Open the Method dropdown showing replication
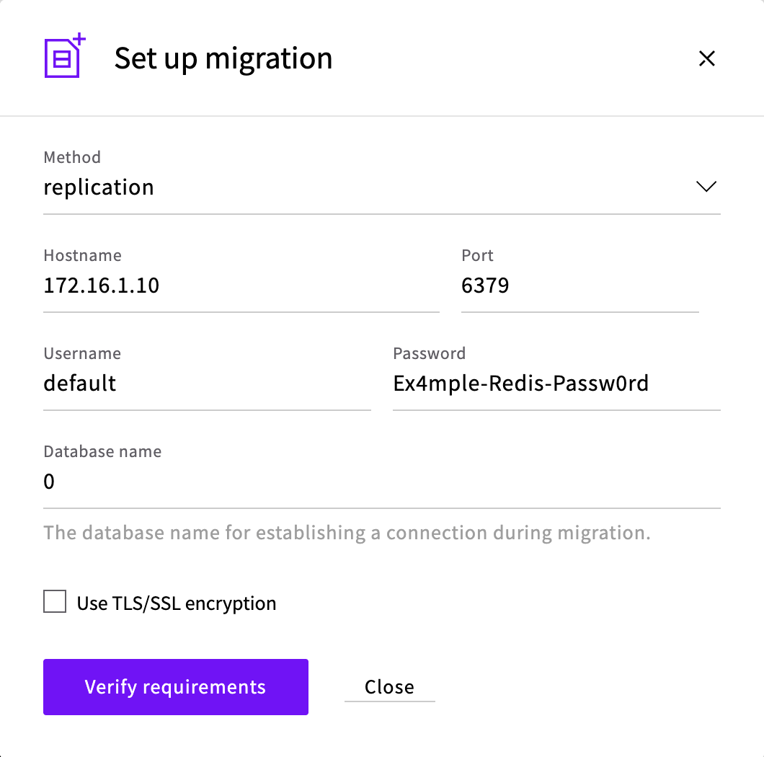Image resolution: width=764 pixels, height=757 pixels. point(381,187)
